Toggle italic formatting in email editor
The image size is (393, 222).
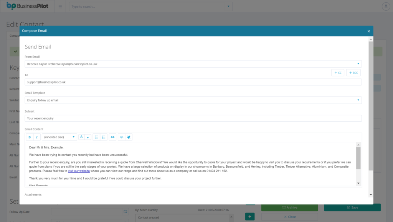pyautogui.click(x=37, y=137)
